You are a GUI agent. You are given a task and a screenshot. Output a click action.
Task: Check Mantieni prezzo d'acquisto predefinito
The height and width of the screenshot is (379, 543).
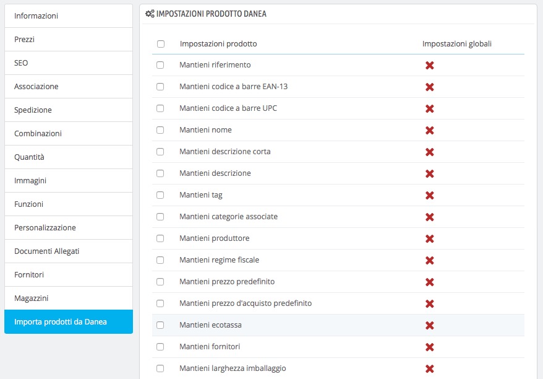point(160,303)
